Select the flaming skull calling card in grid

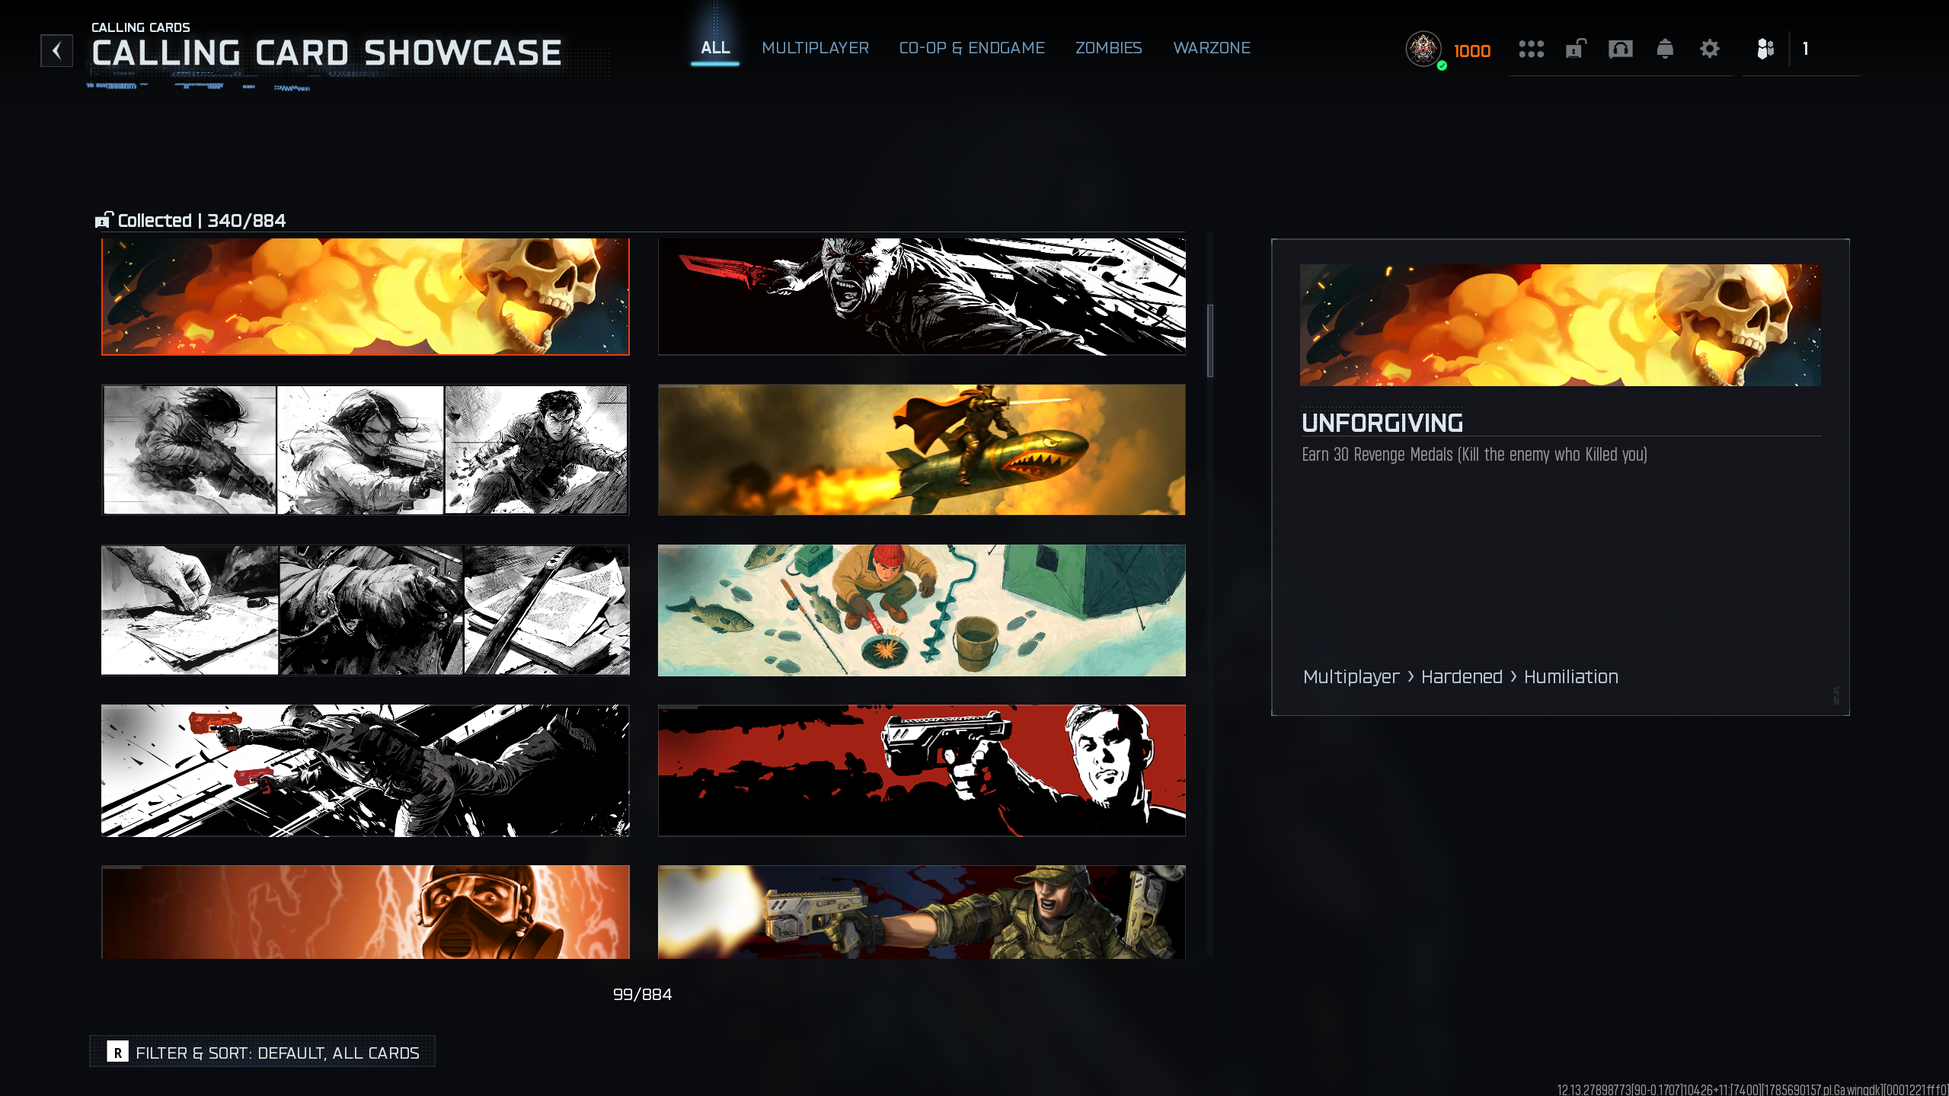[366, 297]
